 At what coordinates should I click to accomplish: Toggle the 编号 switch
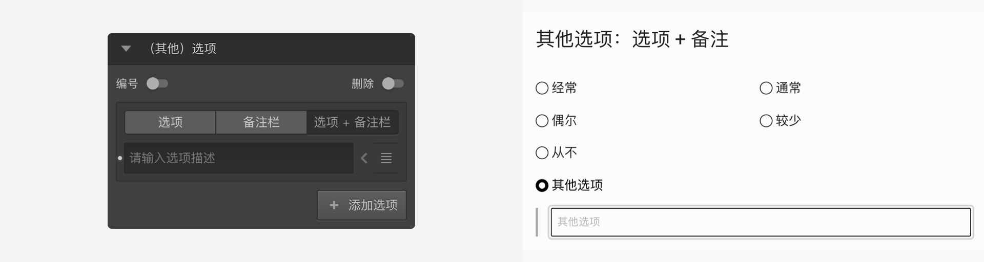pos(157,83)
